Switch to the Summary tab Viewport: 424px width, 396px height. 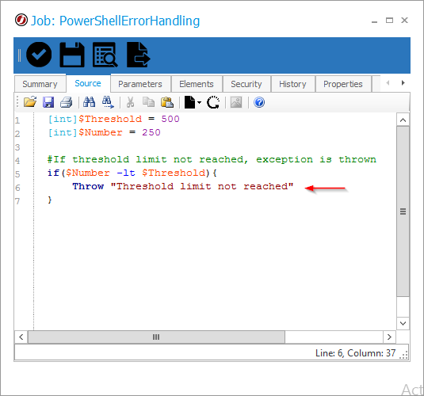point(40,84)
